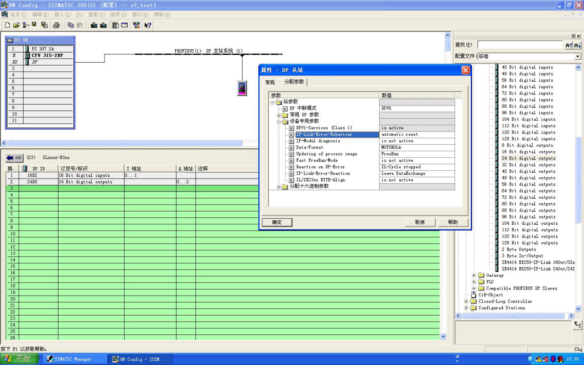Image resolution: width=584 pixels, height=365 pixels.
Task: Select 2 Byte Outputs in catalog
Action: pos(519,249)
